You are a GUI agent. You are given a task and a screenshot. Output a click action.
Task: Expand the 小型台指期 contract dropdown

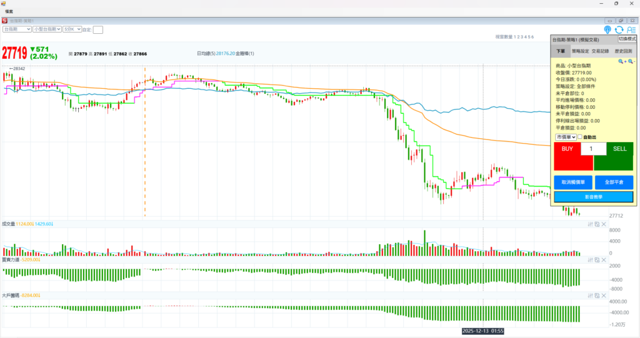point(47,29)
